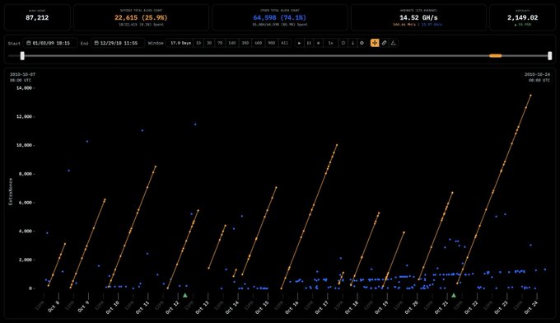The image size is (560, 323).
Task: Change the 1x playback speed
Action: 331,43
